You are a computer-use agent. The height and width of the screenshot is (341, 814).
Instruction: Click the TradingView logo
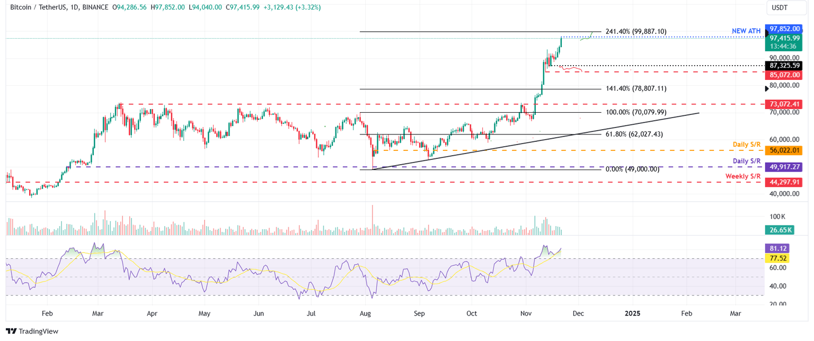point(32,331)
